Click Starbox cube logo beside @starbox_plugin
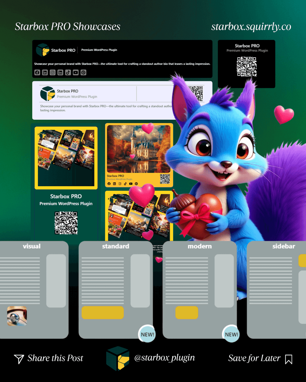The width and height of the screenshot is (306, 382). pos(118,358)
